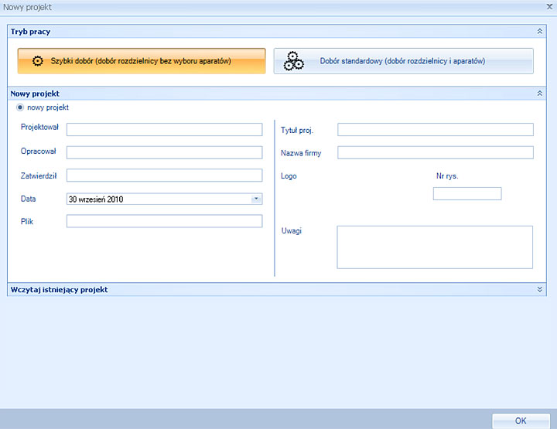Confirm with the OK button
The width and height of the screenshot is (557, 429).
tap(521, 420)
